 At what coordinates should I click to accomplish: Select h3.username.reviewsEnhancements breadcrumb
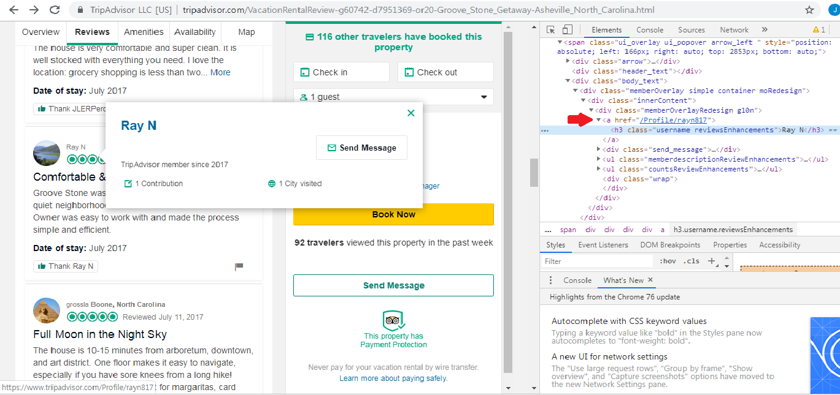pos(733,230)
